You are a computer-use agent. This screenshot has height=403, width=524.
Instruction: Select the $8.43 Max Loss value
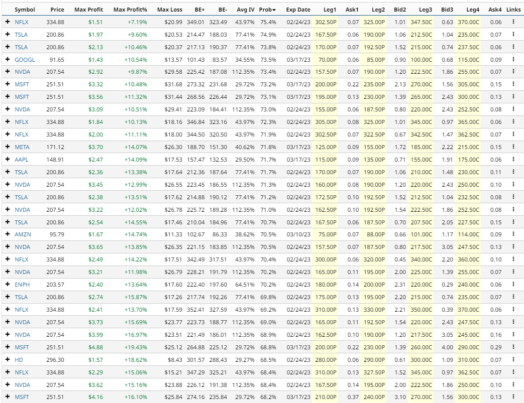175,360
